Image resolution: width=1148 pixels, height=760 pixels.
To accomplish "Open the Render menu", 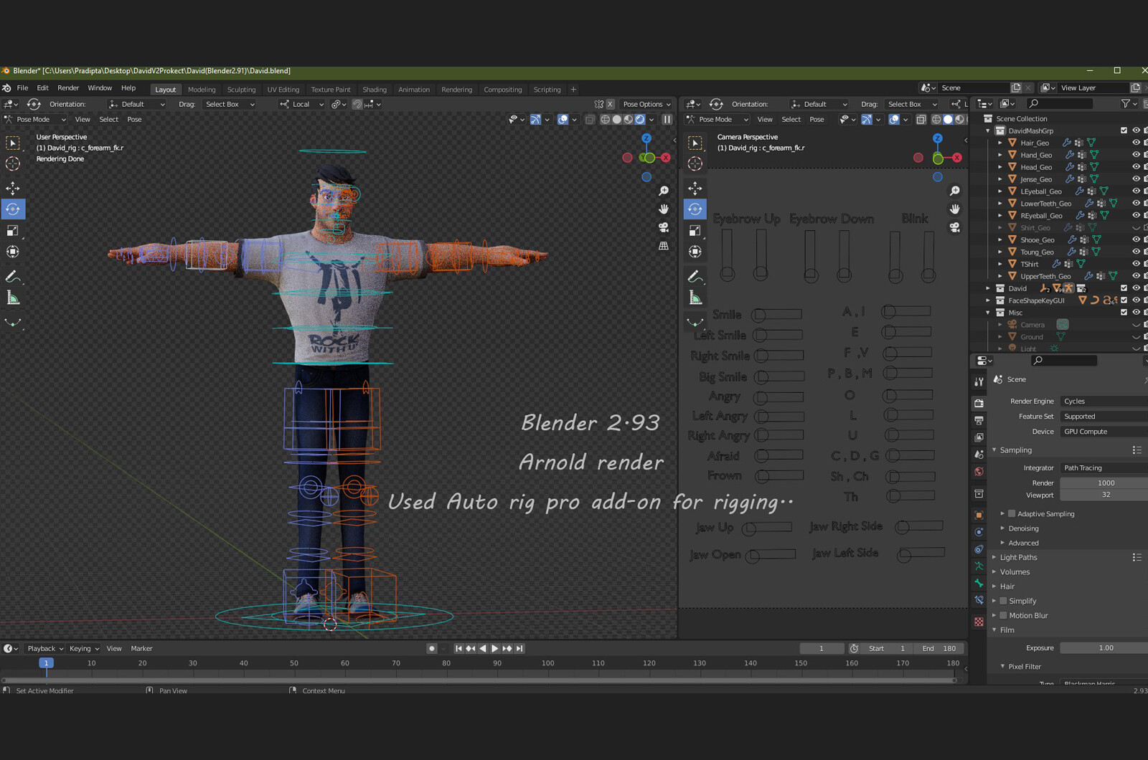I will click(68, 87).
